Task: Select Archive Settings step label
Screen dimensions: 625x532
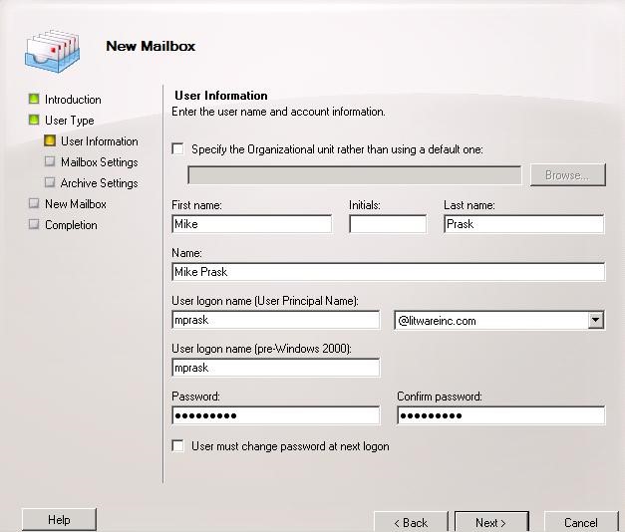Action: (100, 183)
